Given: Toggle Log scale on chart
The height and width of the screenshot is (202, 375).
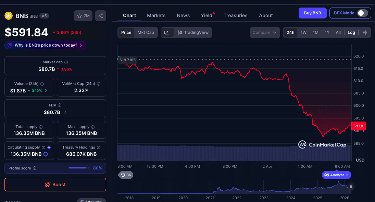Looking at the screenshot, I should coord(351,33).
